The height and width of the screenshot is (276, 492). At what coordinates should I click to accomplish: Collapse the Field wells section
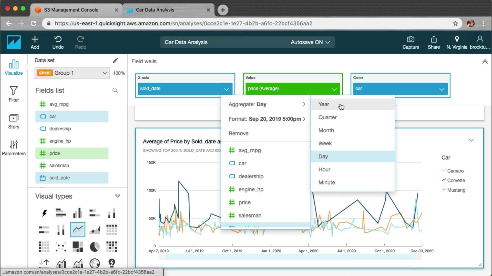click(485, 62)
